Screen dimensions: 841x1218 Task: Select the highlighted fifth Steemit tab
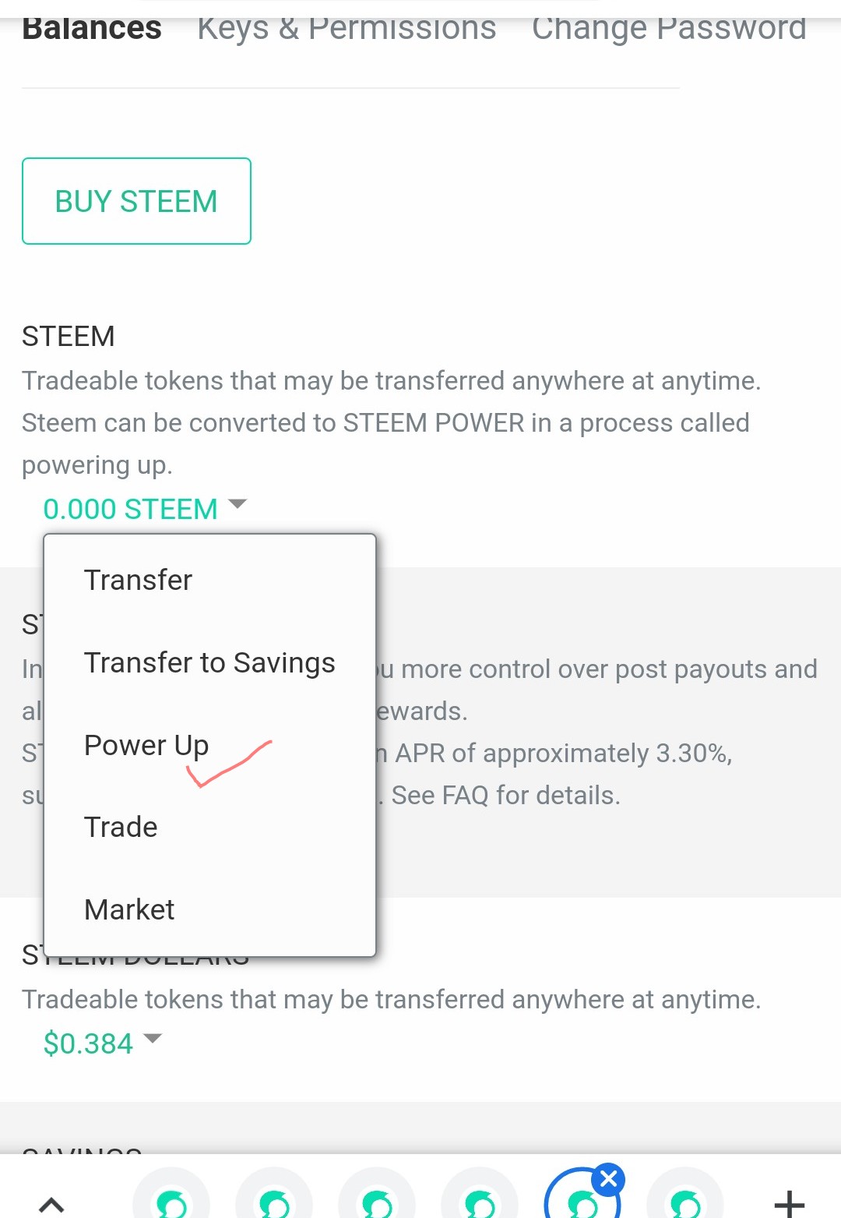coord(581,1202)
